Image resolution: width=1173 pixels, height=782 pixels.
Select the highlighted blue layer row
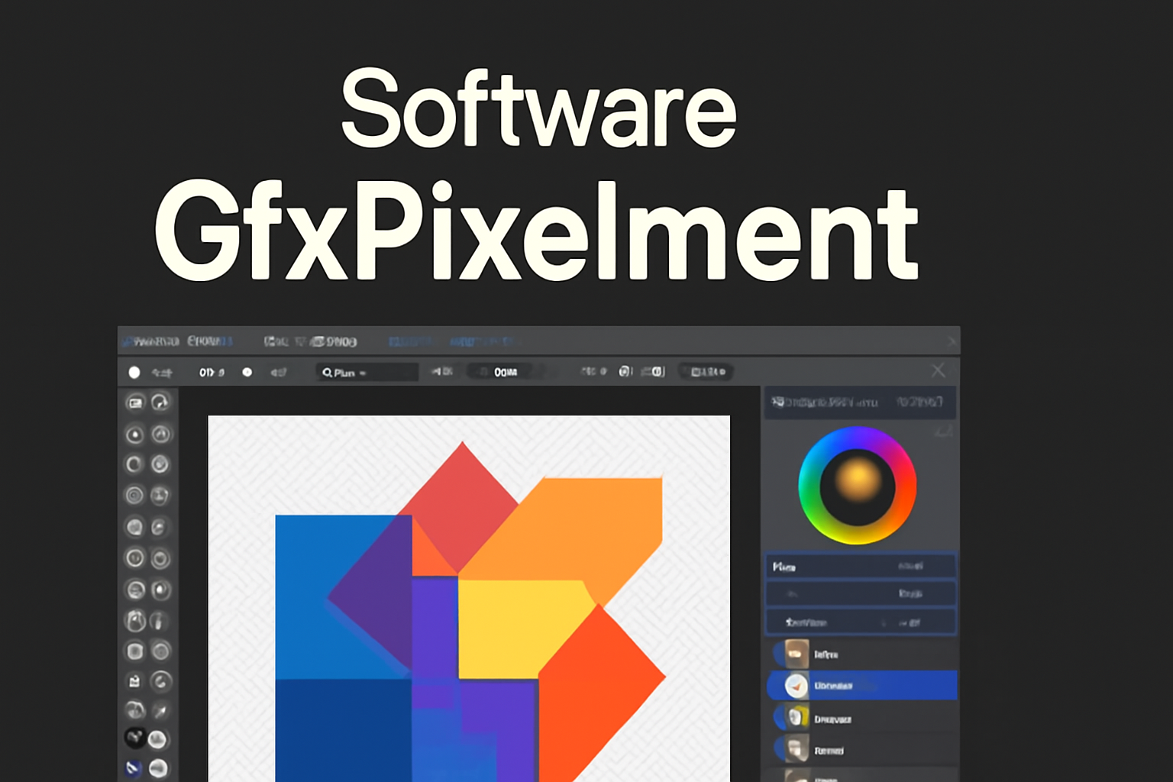[x=863, y=686]
